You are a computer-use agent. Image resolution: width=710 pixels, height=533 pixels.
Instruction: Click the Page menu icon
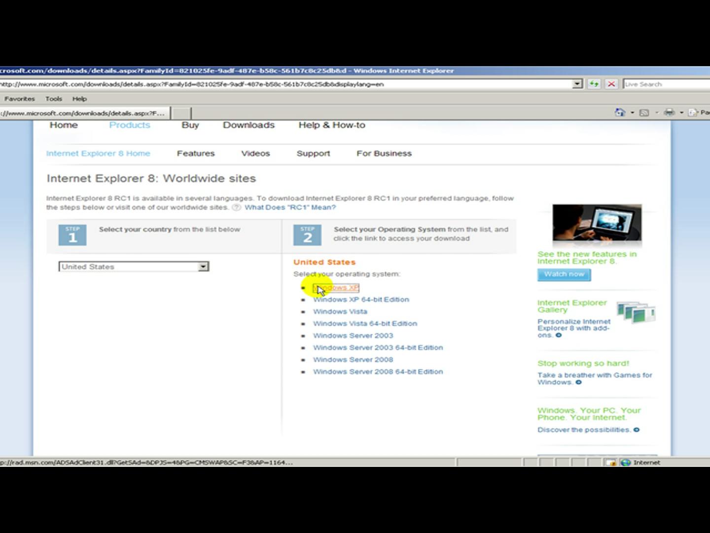click(x=693, y=113)
